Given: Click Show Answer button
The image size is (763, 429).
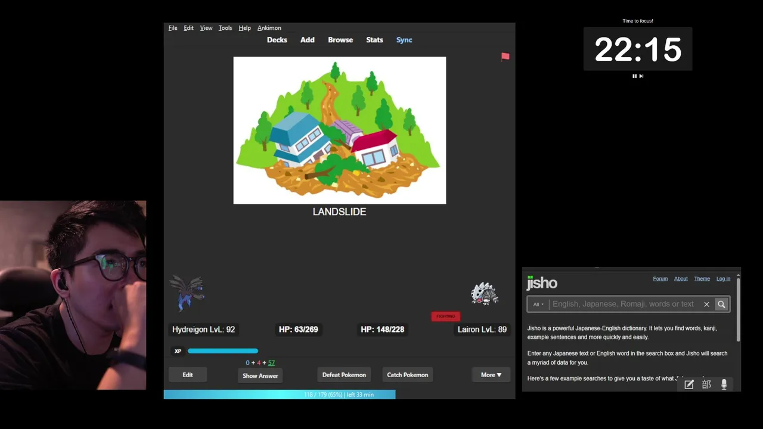Looking at the screenshot, I should click(260, 376).
